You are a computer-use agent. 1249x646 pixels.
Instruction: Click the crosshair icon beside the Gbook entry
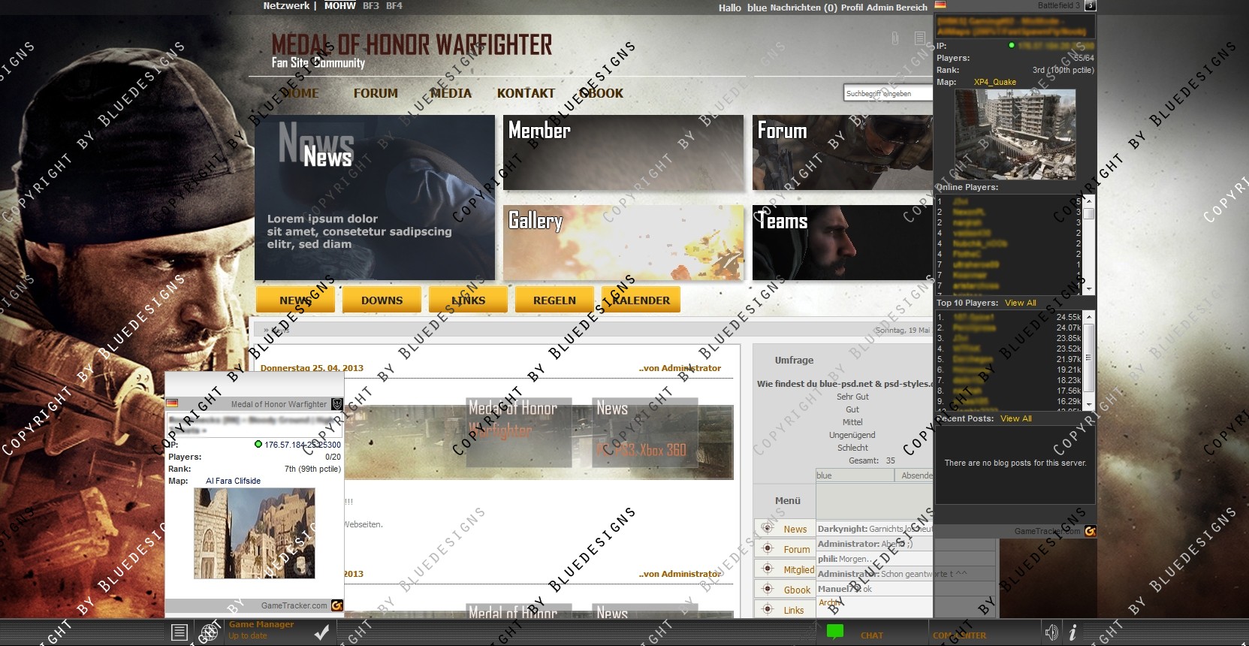(768, 589)
